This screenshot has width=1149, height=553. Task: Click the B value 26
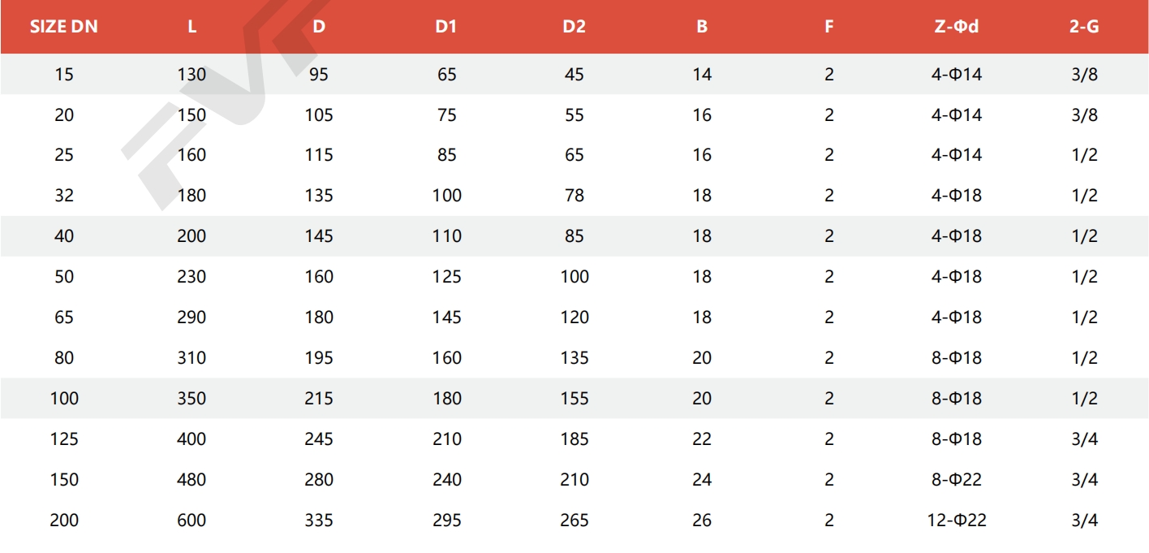click(x=702, y=521)
